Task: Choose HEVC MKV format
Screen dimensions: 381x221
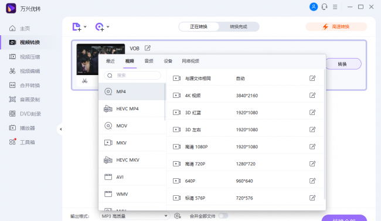Action: [x=132, y=160]
